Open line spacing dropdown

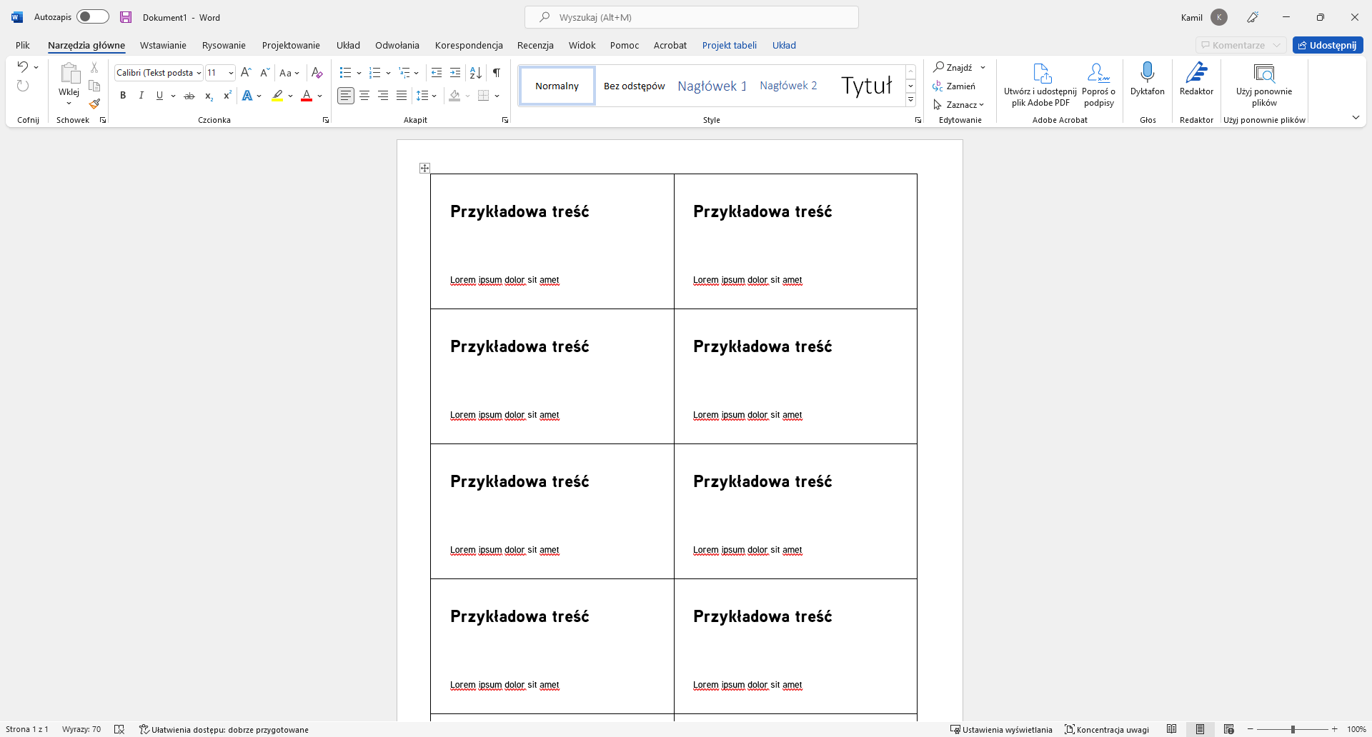(x=427, y=96)
